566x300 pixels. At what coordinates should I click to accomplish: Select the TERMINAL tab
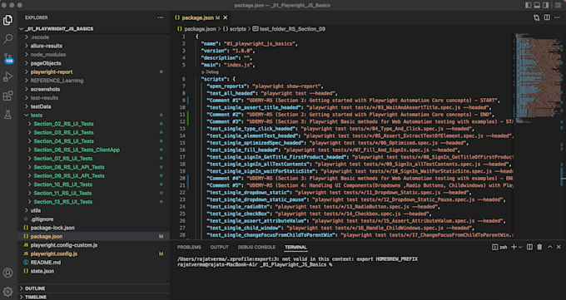[x=295, y=247]
